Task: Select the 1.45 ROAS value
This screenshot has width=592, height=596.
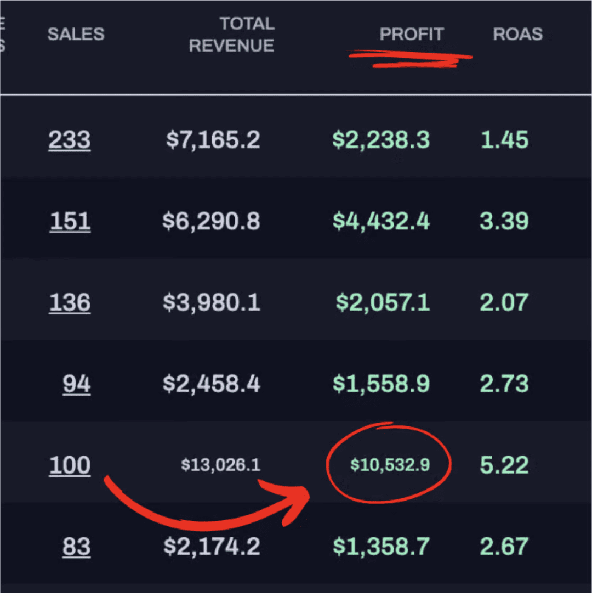Action: [504, 140]
